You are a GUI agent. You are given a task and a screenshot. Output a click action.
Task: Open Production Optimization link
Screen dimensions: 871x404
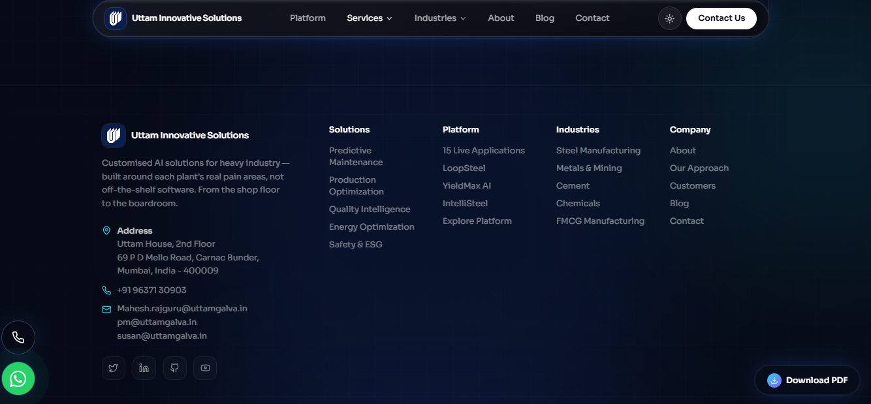(356, 186)
